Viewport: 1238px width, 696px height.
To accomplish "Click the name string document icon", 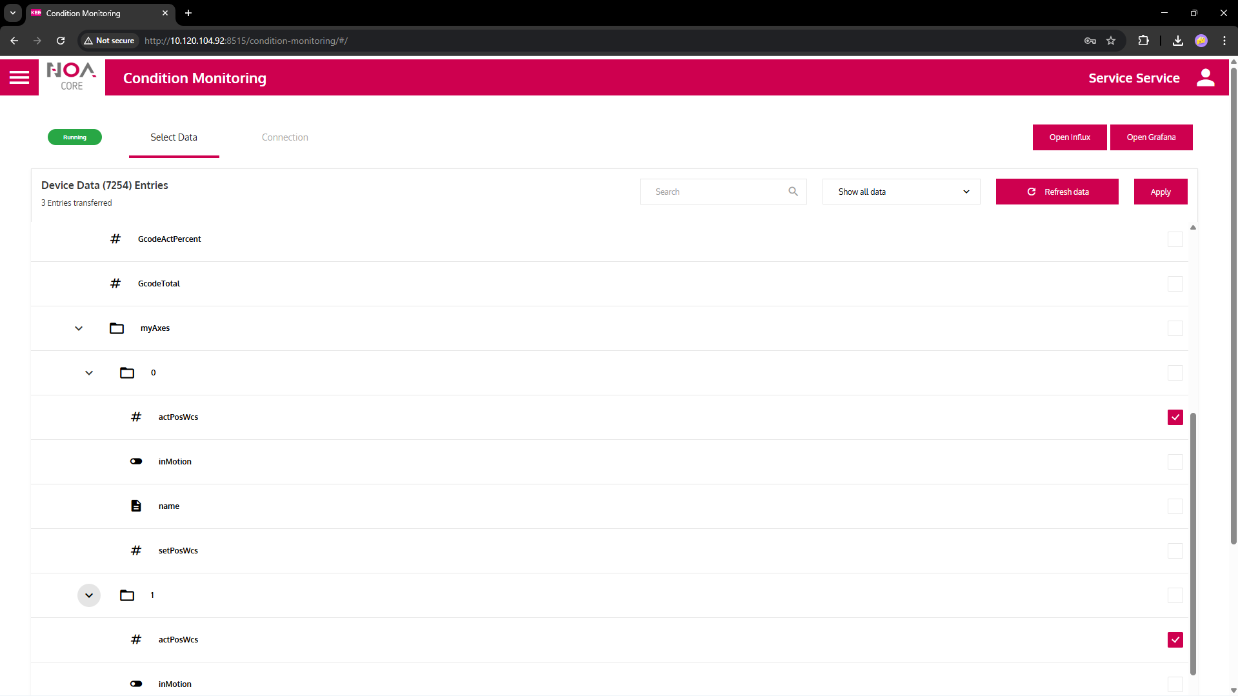I will click(136, 506).
